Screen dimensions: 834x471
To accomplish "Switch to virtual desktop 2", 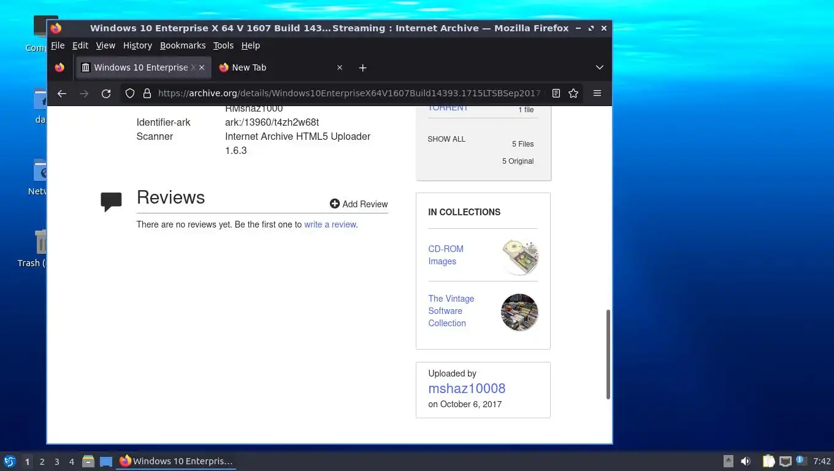I will pos(42,461).
